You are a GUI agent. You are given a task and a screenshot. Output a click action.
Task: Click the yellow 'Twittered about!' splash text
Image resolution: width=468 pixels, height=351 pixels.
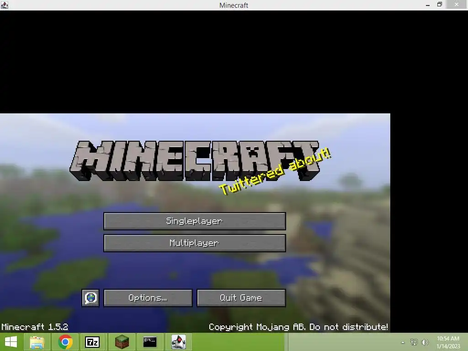pyautogui.click(x=275, y=171)
